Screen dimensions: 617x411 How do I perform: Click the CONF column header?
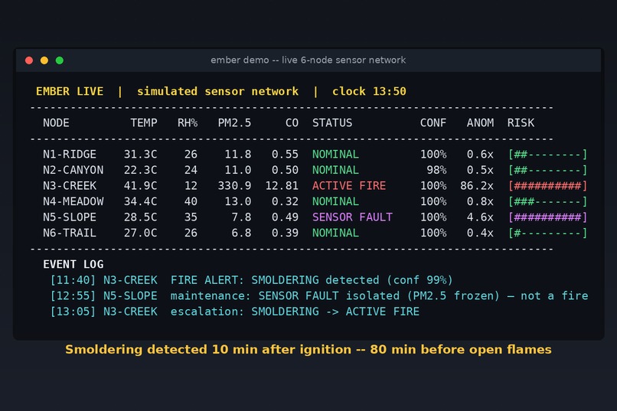pos(433,122)
